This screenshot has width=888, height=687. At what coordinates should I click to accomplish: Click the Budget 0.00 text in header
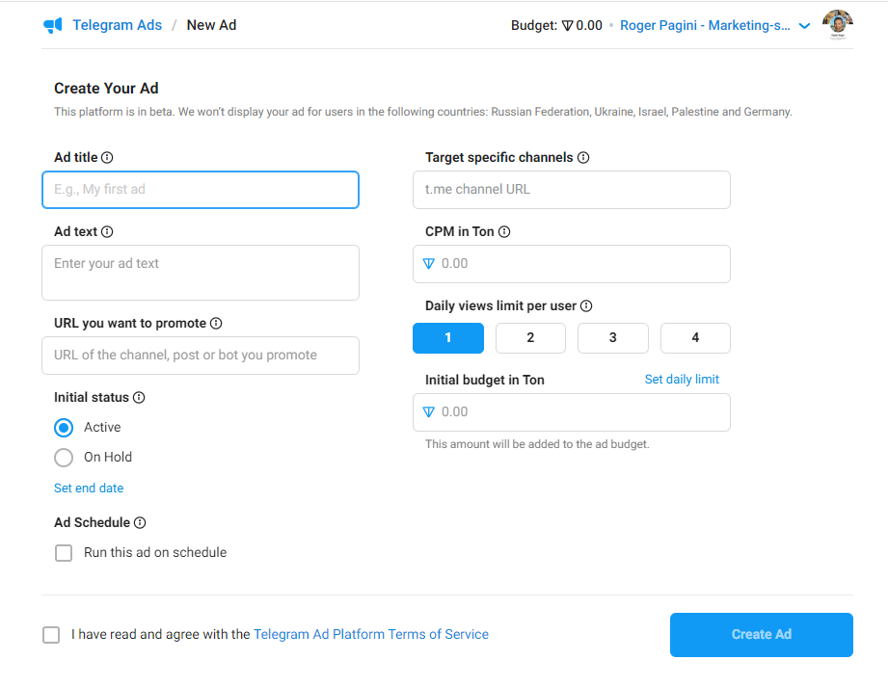point(556,25)
